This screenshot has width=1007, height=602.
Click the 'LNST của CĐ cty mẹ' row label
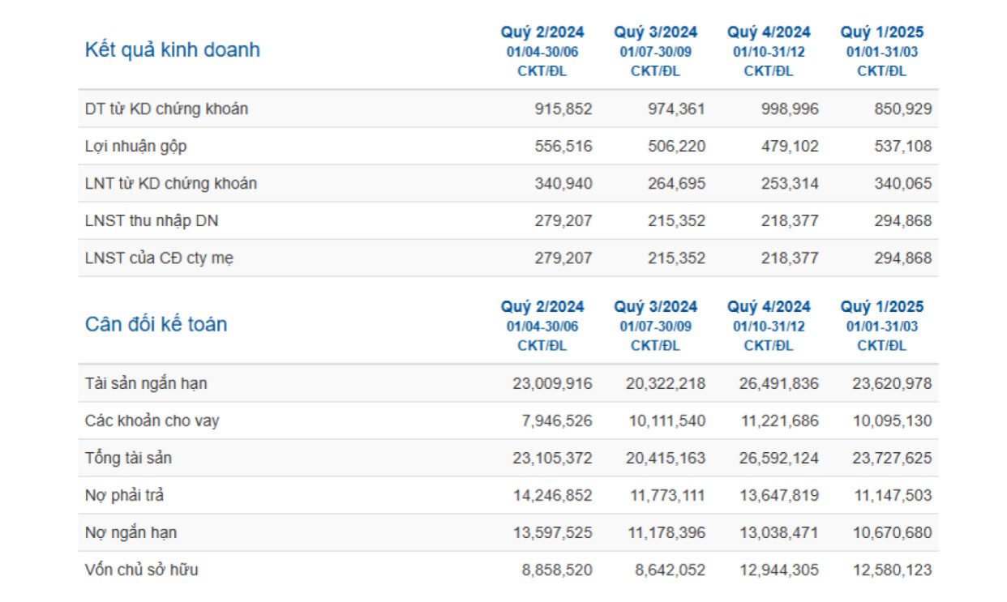click(160, 258)
